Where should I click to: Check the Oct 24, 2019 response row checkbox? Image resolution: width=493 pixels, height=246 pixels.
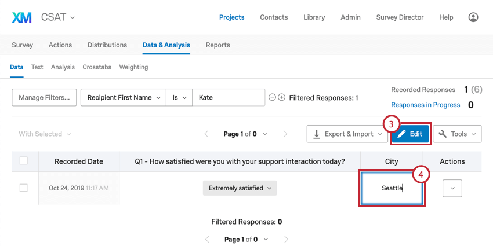[x=24, y=188]
